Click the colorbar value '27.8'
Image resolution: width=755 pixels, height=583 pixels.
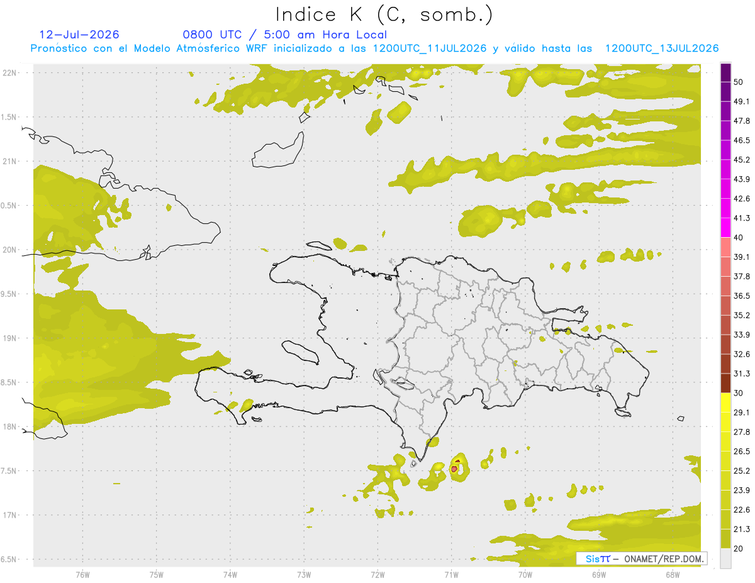coord(742,432)
